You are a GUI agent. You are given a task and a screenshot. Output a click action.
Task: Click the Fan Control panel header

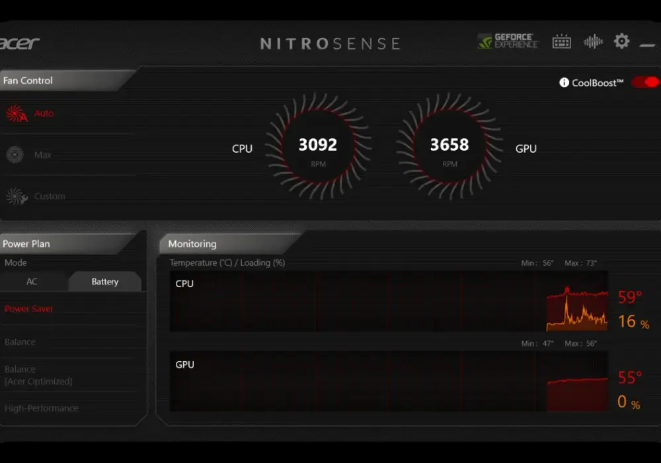67,81
